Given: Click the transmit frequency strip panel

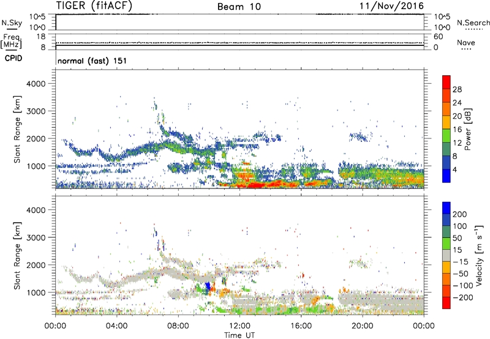Looking at the screenshot, I should coord(239,42).
